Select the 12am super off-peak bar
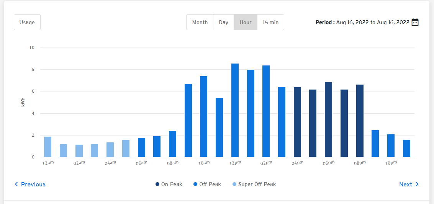The image size is (434, 204). (47, 147)
